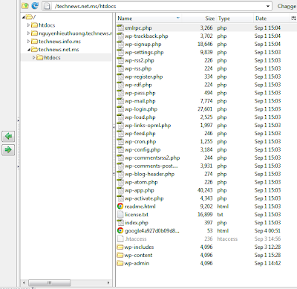Image resolution: width=297 pixels, height=289 pixels.
Task: Click the wp-rss.php file name
Action: coord(138,68)
